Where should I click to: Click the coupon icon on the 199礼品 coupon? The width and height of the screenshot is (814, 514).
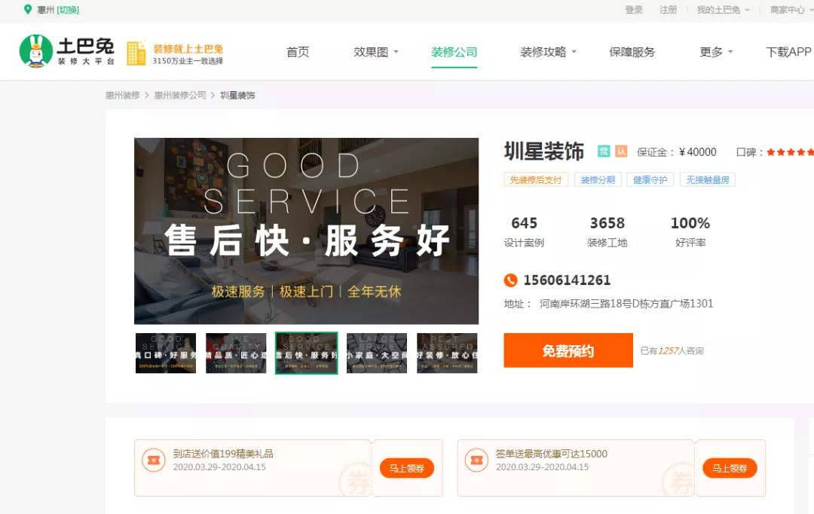tap(155, 460)
